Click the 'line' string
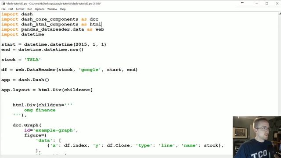The width and height of the screenshot is (281, 158). (167, 145)
